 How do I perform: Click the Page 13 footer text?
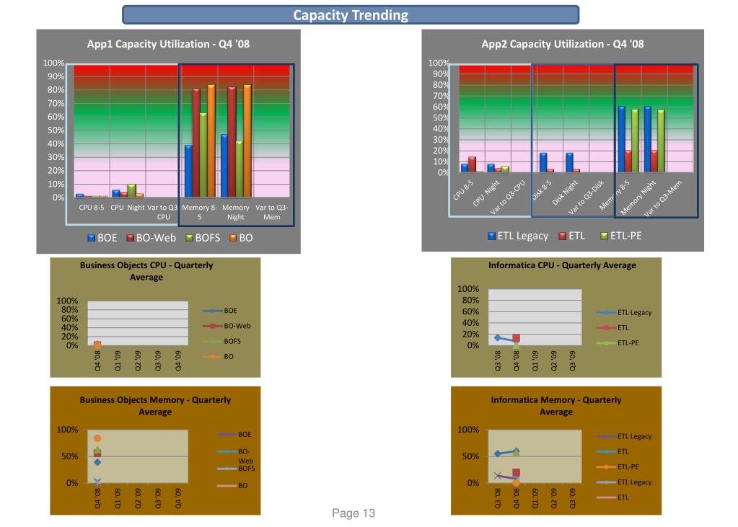coord(353,513)
